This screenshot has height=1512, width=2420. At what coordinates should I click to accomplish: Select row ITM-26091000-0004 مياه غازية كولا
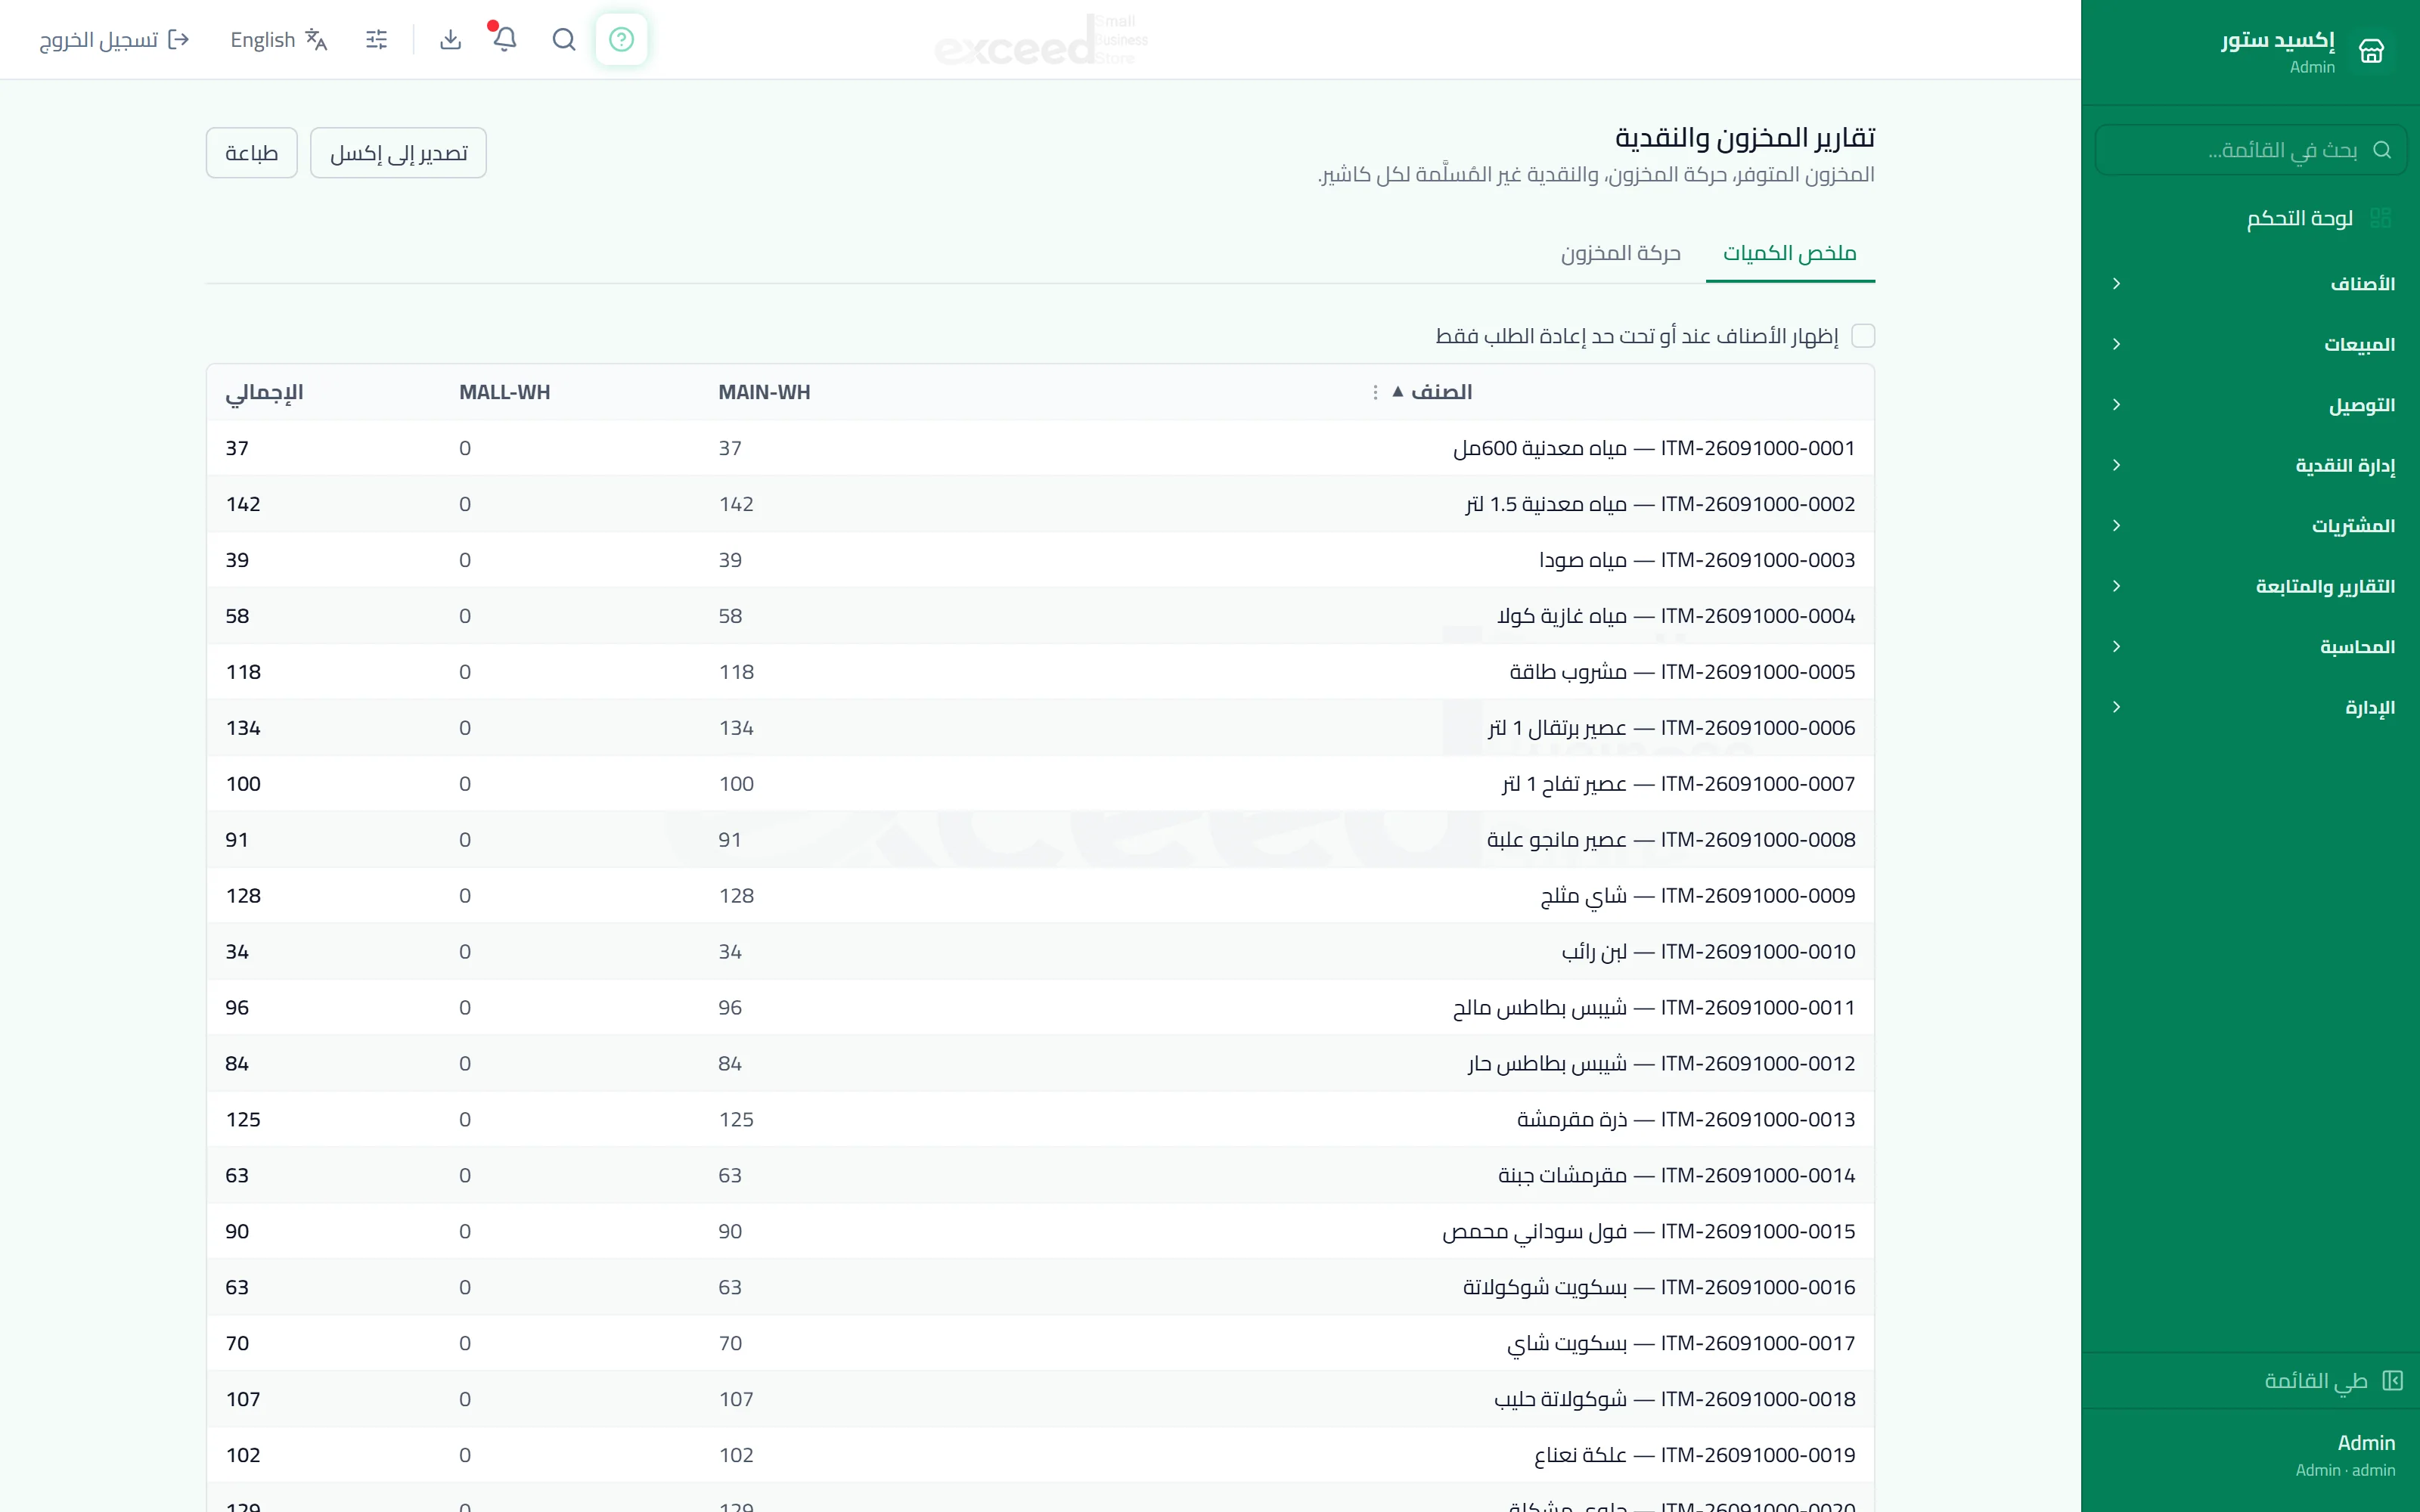tap(1040, 616)
